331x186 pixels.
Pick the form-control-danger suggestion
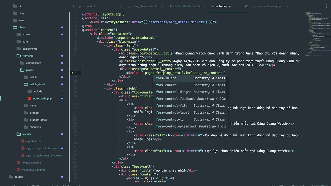(190, 92)
